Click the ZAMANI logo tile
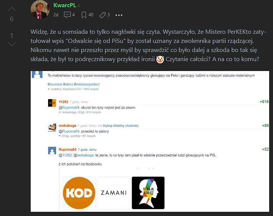 [x=114, y=193]
